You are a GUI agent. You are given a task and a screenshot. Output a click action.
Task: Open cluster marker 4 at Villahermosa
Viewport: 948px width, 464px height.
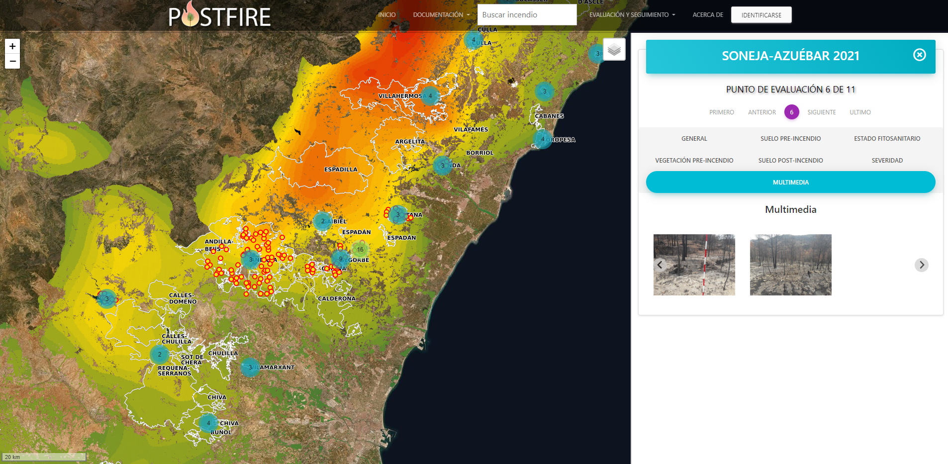coord(430,96)
